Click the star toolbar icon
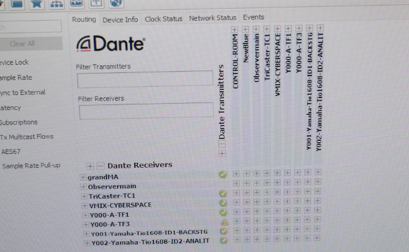This screenshot has height=252, width=409. tap(36, 4)
